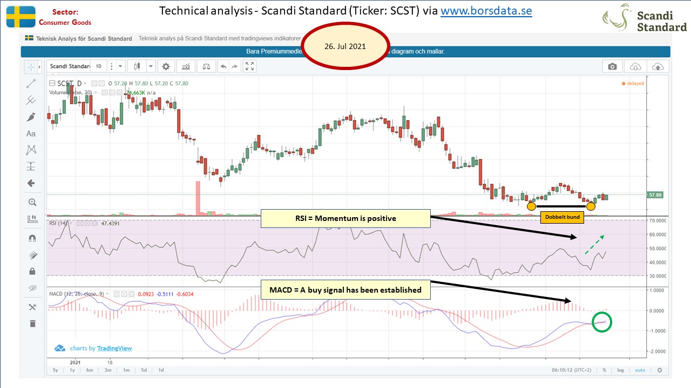The width and height of the screenshot is (691, 388).
Task: Toggle magnet mode for drawings
Action: [31, 238]
